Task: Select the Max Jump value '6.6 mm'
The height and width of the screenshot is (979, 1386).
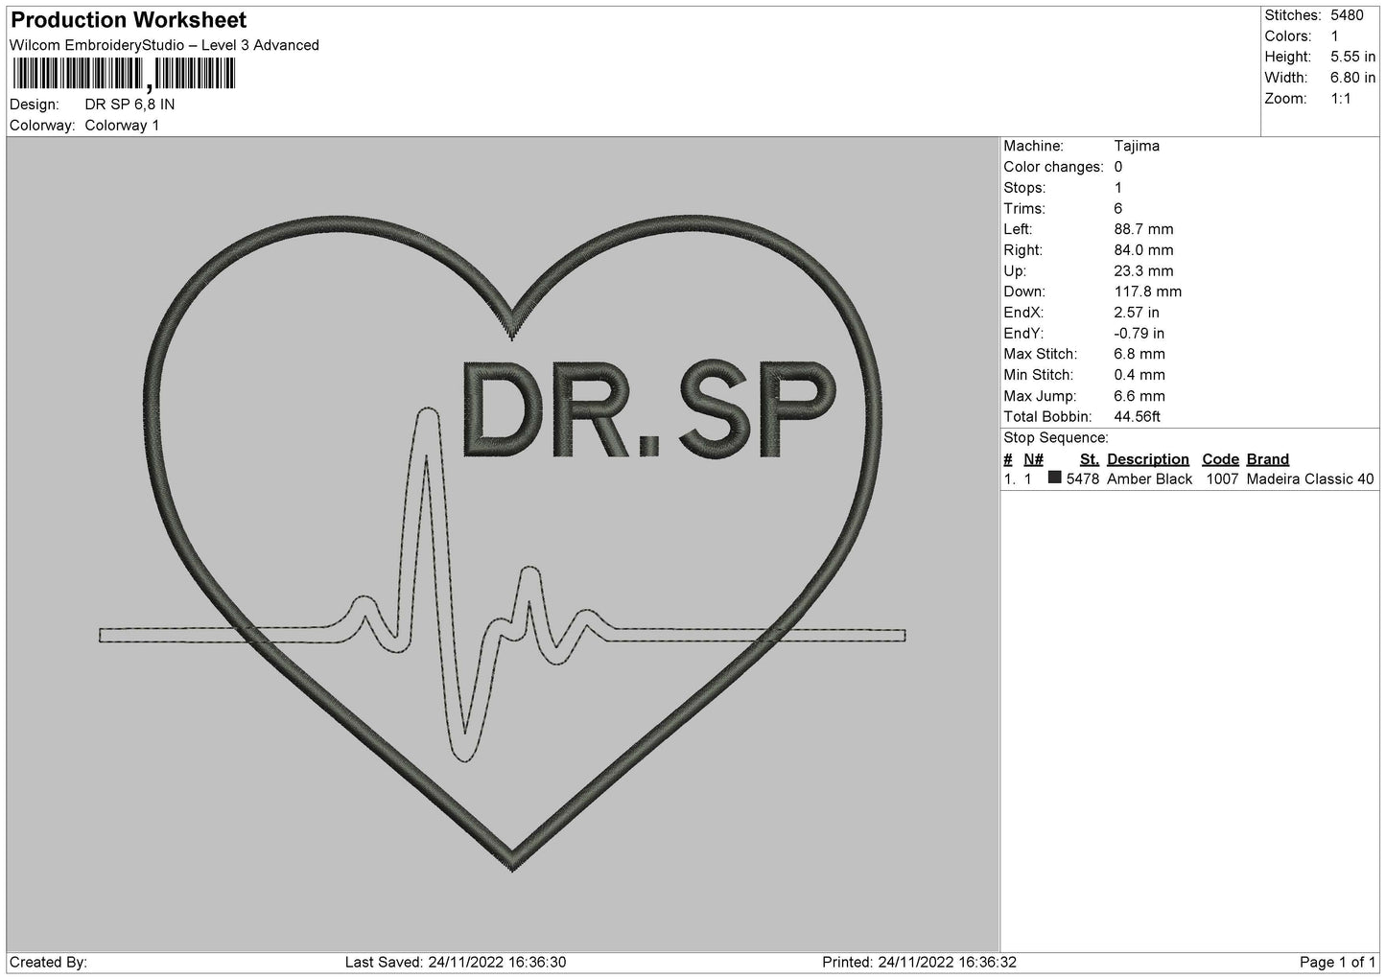Action: point(1139,396)
